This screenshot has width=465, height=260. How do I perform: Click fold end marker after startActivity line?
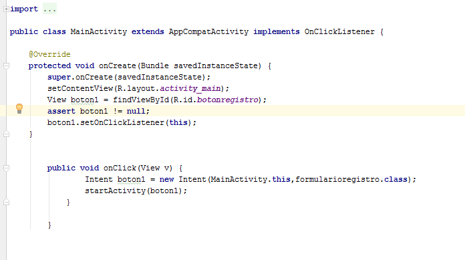(6, 202)
